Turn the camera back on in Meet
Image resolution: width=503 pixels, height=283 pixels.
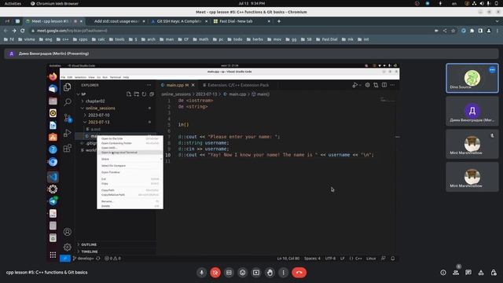(x=215, y=273)
